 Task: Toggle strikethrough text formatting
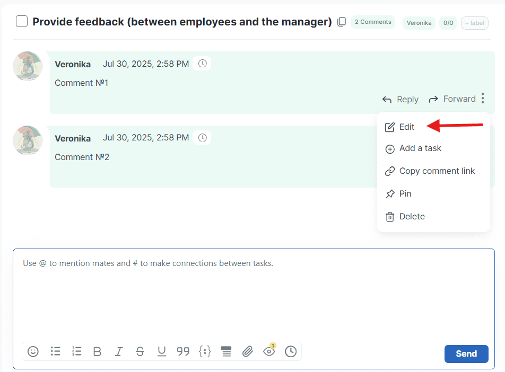[140, 351]
